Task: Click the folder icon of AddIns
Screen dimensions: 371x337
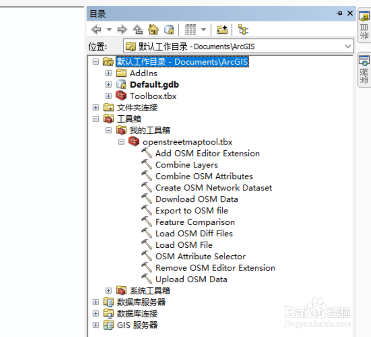Action: pyautogui.click(x=121, y=73)
